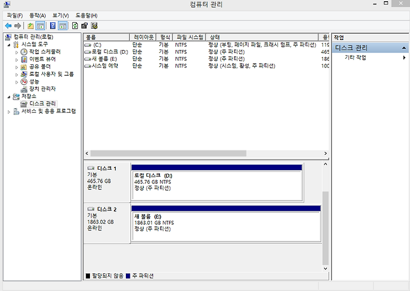Open the 파일(F) menu
410x291 pixels.
pyautogui.click(x=15, y=16)
